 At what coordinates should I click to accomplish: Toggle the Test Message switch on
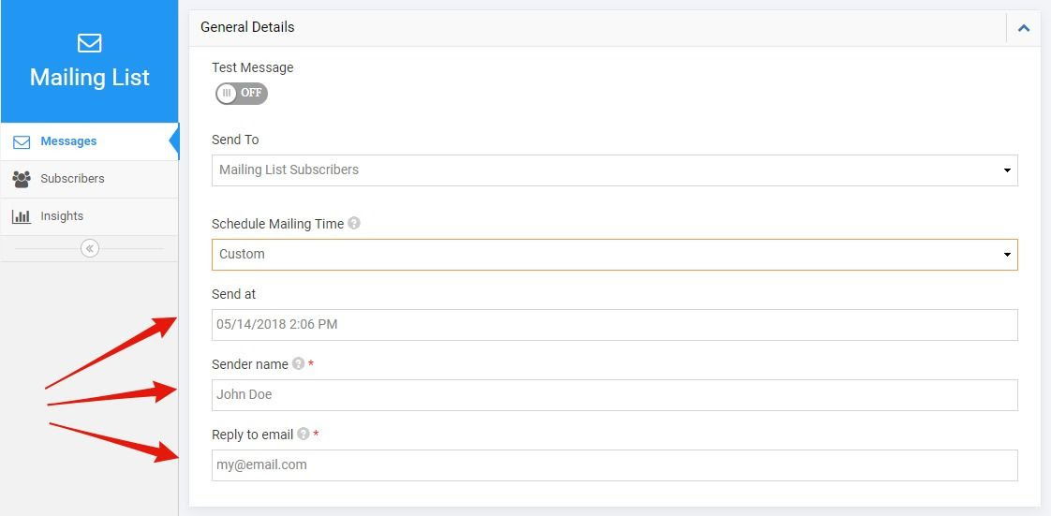pos(242,93)
